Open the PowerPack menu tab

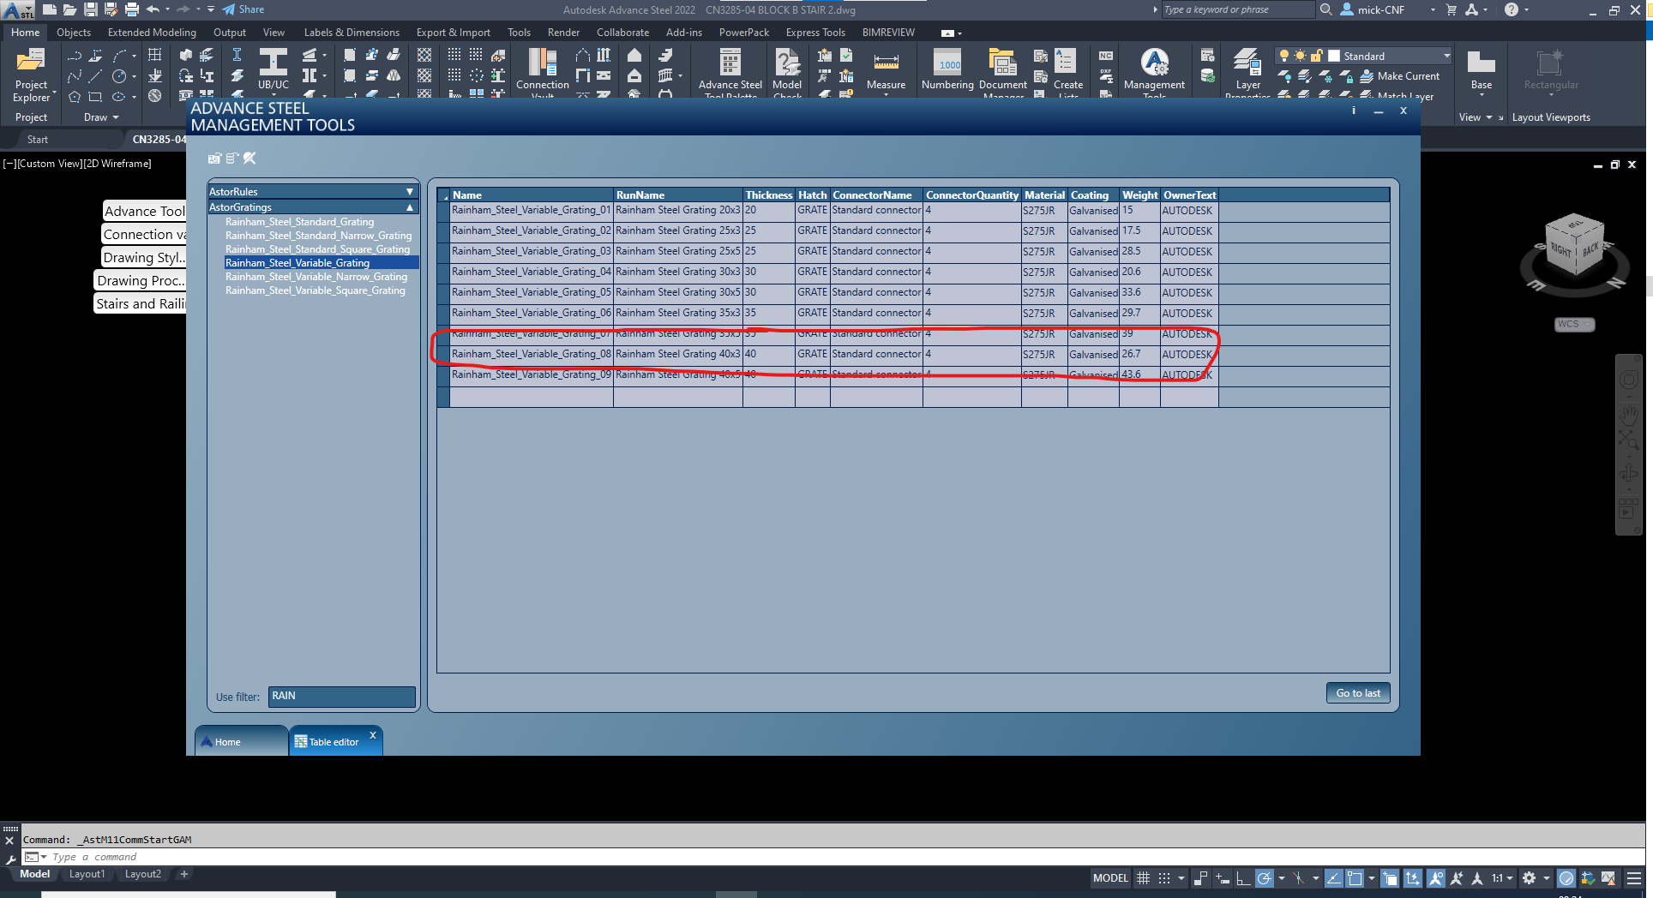point(742,33)
